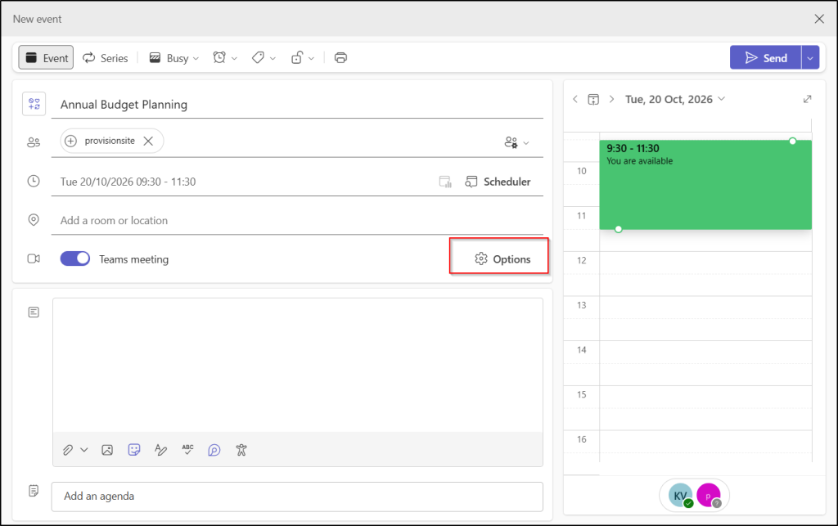Click the pink P attendee avatar
This screenshot has width=838, height=526.
pyautogui.click(x=709, y=495)
